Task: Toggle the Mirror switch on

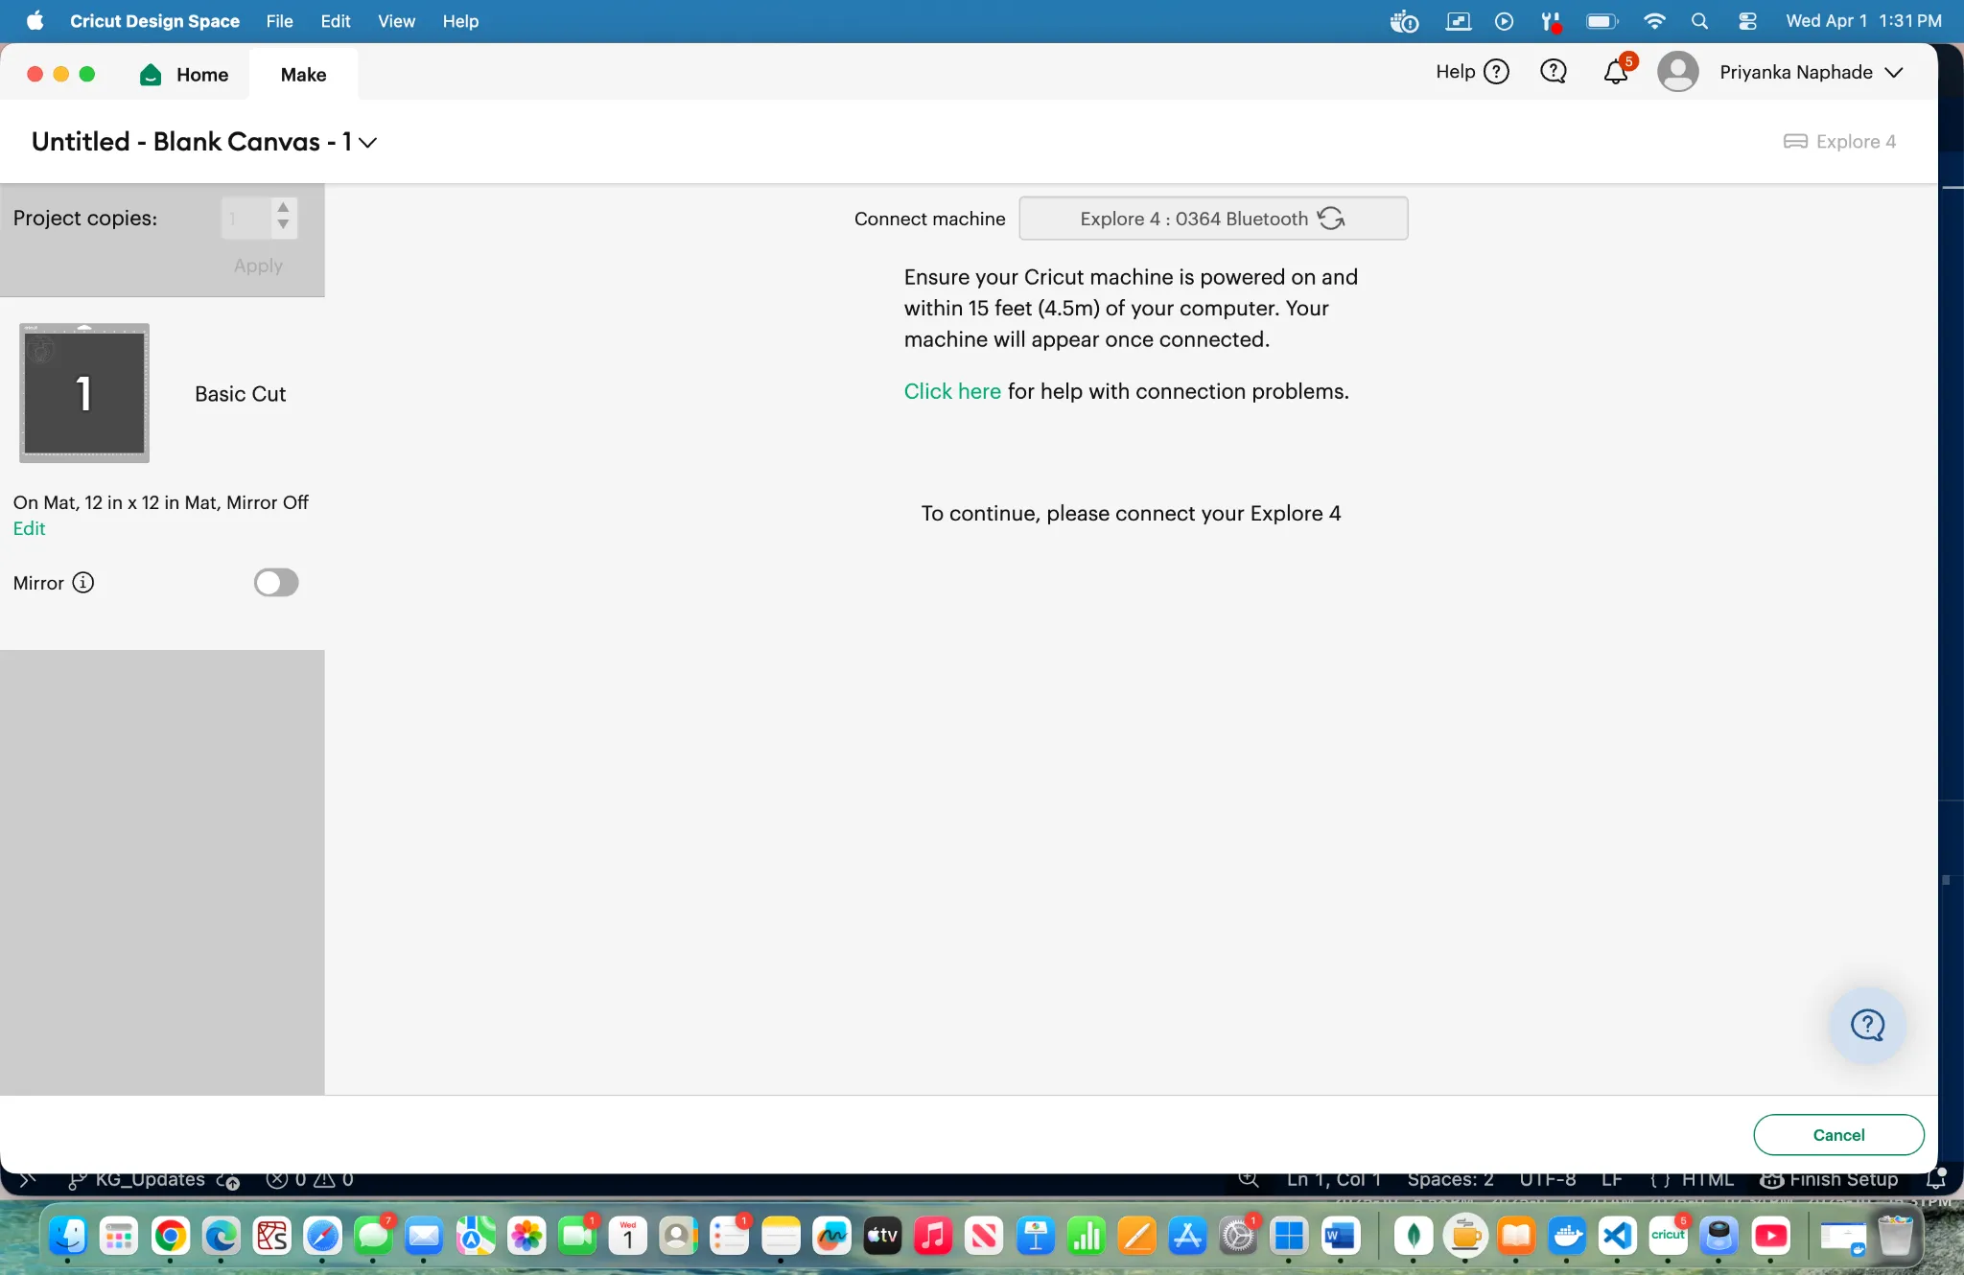Action: [x=276, y=583]
